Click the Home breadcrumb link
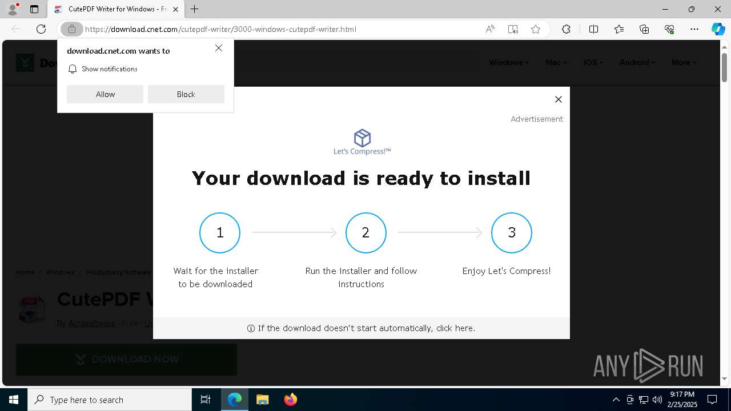The image size is (731, 411). (x=25, y=272)
